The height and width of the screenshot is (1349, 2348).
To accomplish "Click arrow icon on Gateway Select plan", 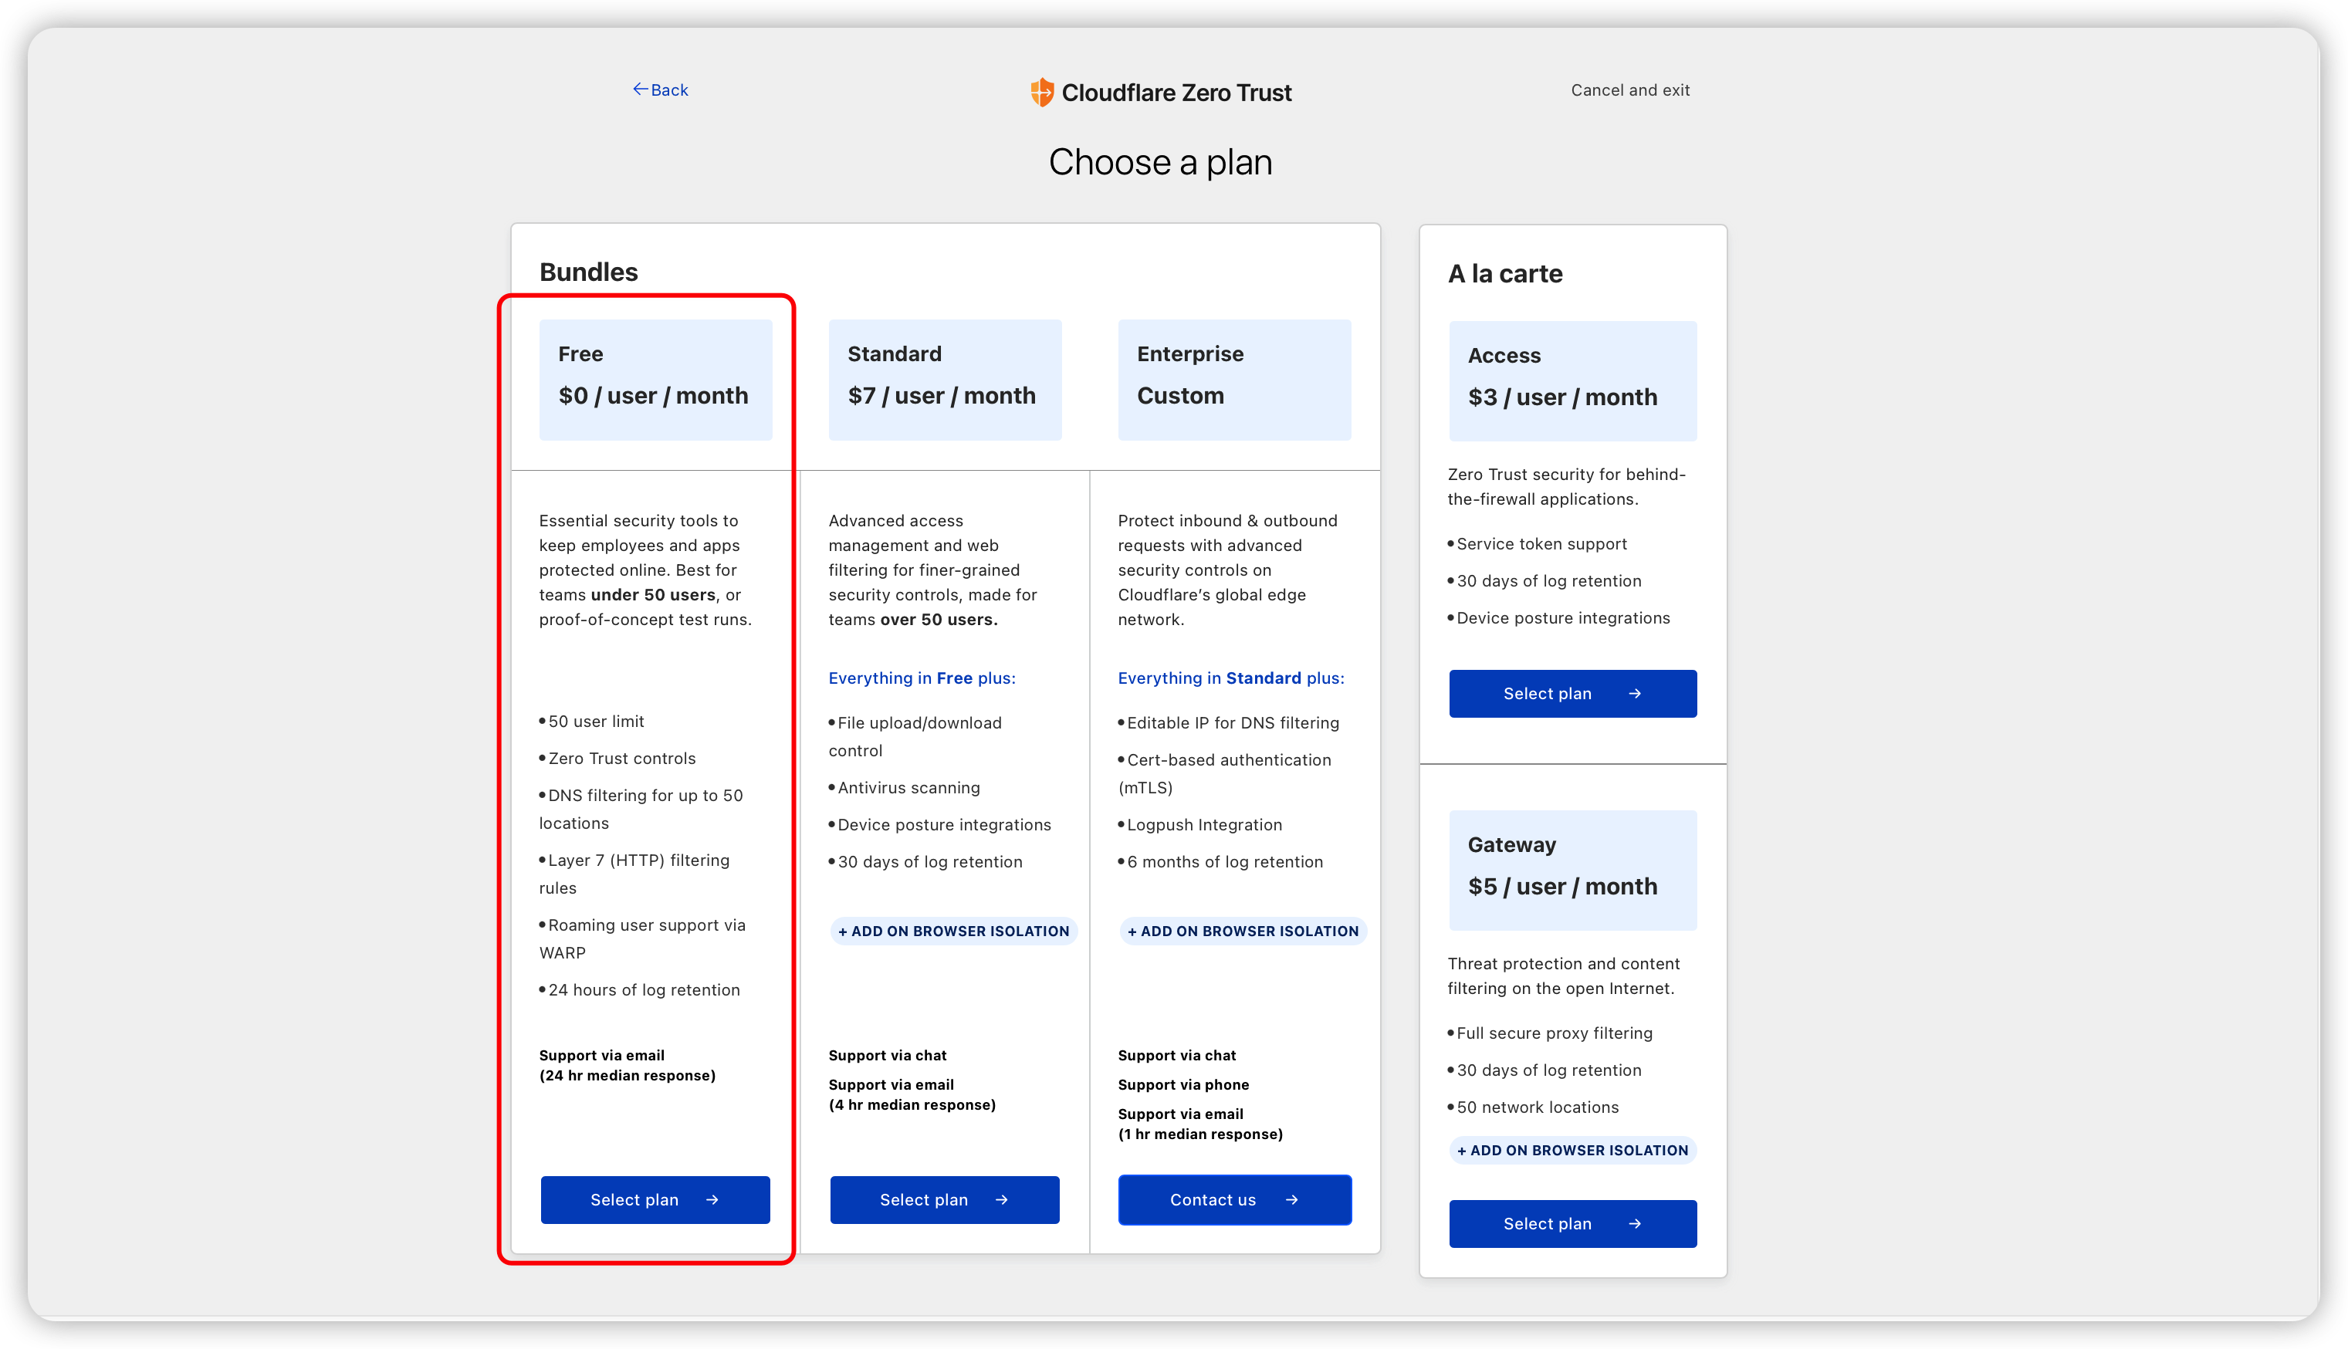I will tap(1635, 1224).
